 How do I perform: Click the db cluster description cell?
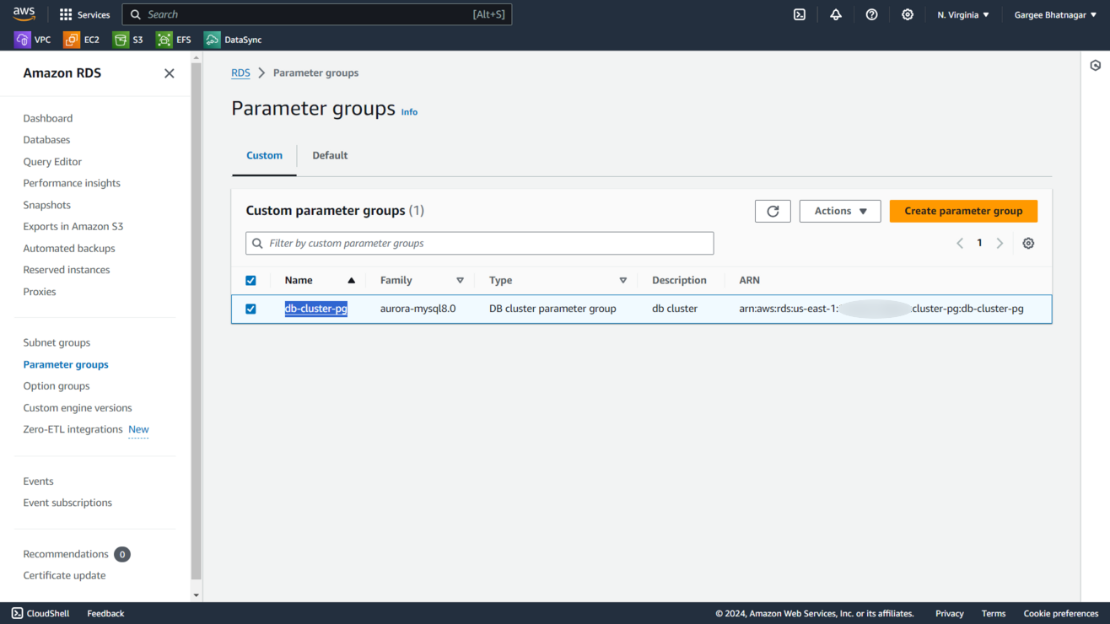tap(675, 309)
